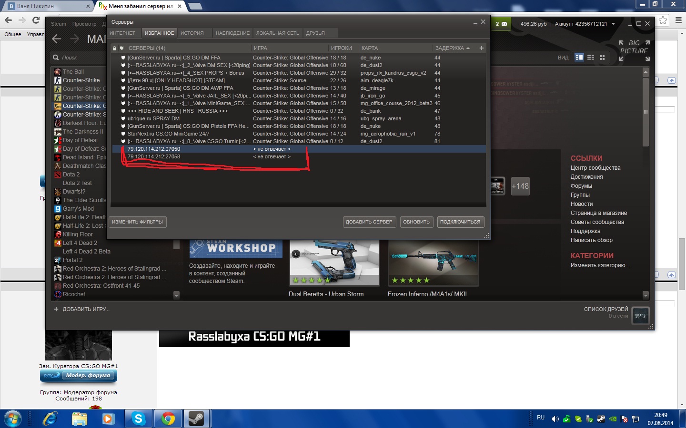
Task: Open СПИСОК ДРУЗЕЙ friends list
Action: pos(606,309)
